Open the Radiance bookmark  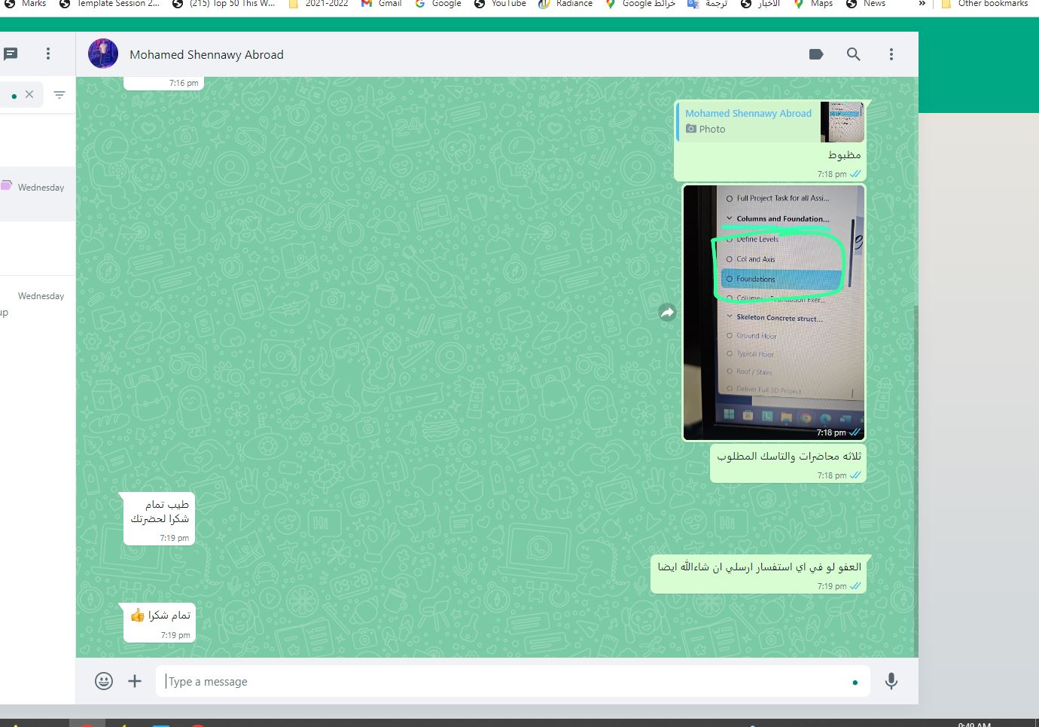pyautogui.click(x=566, y=4)
